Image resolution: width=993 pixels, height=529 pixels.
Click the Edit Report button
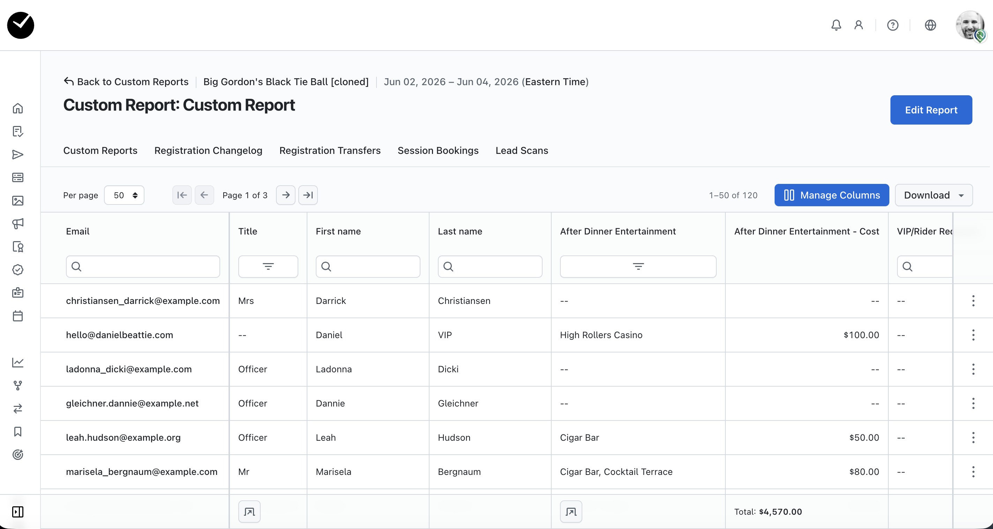pyautogui.click(x=931, y=110)
